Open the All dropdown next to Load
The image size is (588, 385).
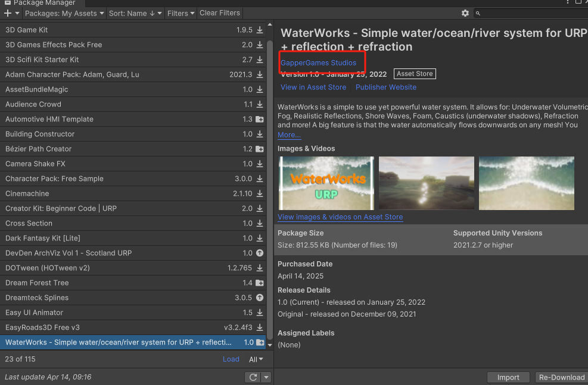click(256, 359)
